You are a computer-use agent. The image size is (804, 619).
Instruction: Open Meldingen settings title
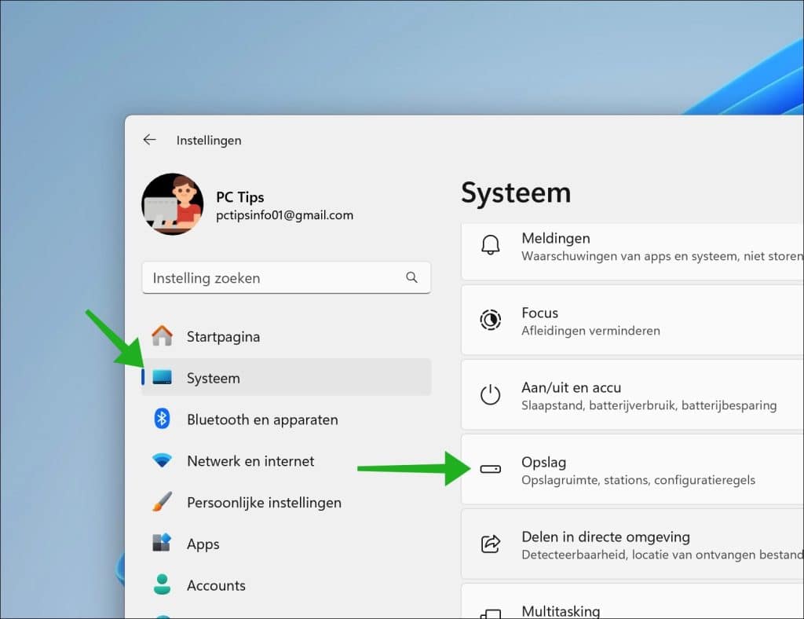[556, 239]
